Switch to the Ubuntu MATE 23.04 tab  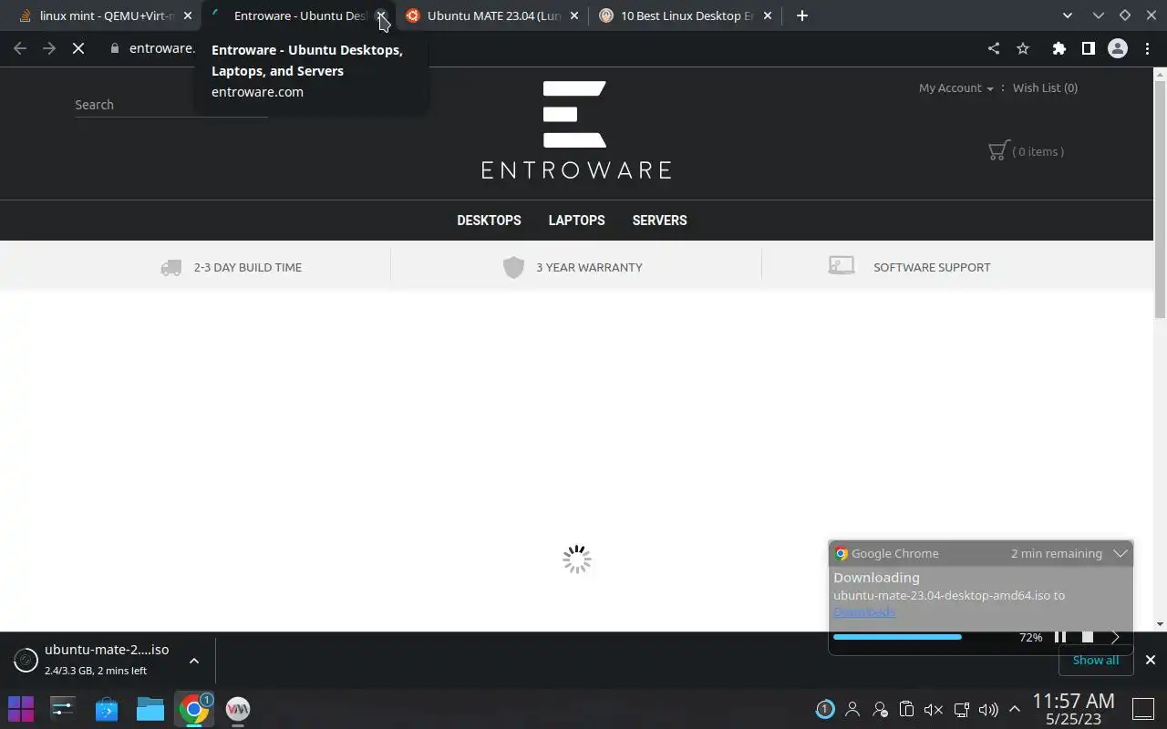pyautogui.click(x=493, y=15)
